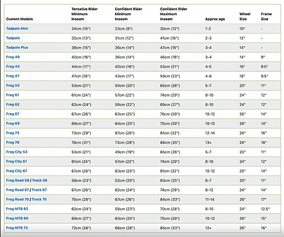Open the Frog 78 model link

pyautogui.click(x=13, y=142)
